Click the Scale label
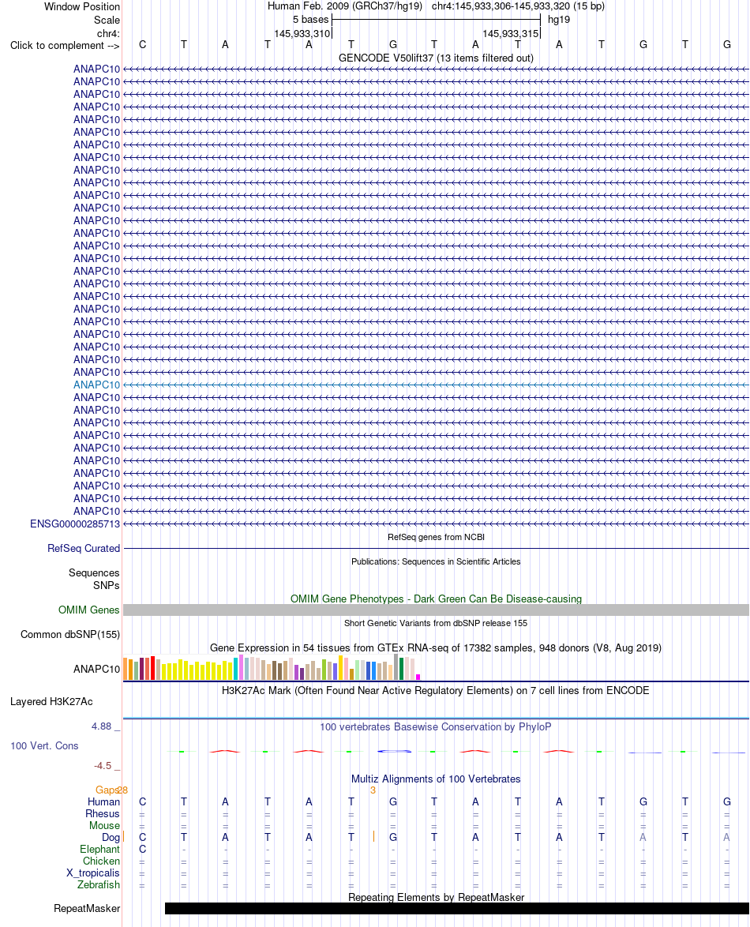Image resolution: width=750 pixels, height=927 pixels. 107,20
